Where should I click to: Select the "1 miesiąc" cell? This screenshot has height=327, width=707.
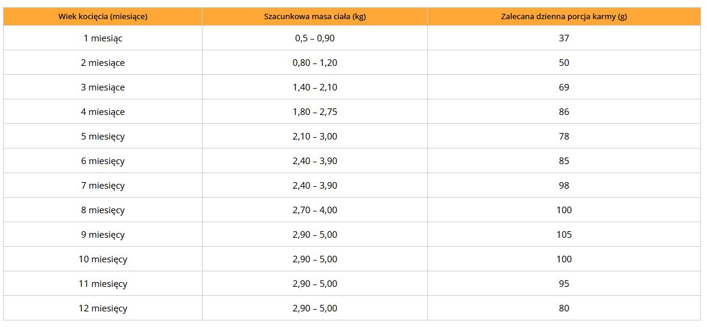pyautogui.click(x=102, y=38)
